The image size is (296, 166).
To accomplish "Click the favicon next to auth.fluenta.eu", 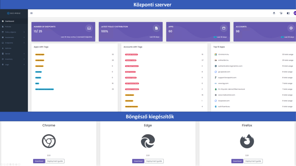I will point(216,107).
